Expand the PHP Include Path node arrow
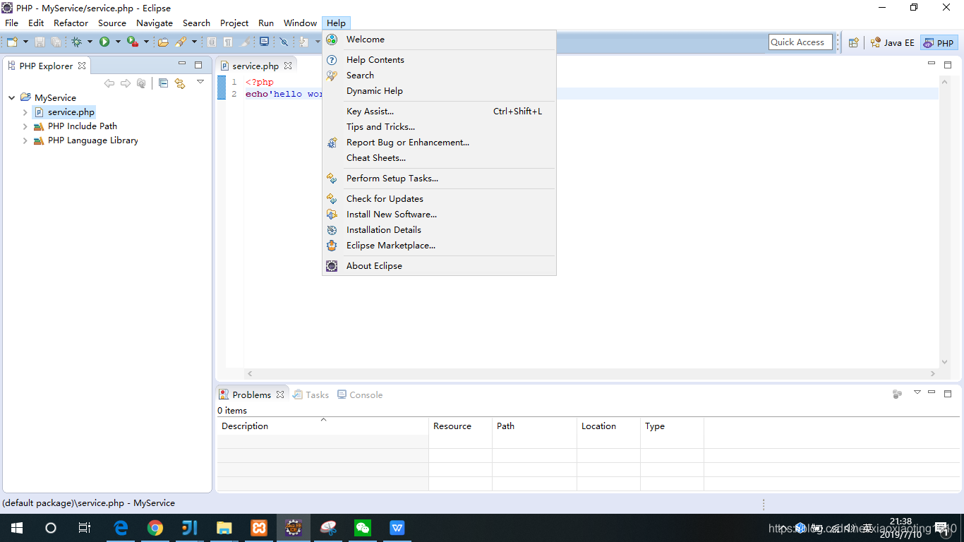This screenshot has width=964, height=542. [x=25, y=126]
